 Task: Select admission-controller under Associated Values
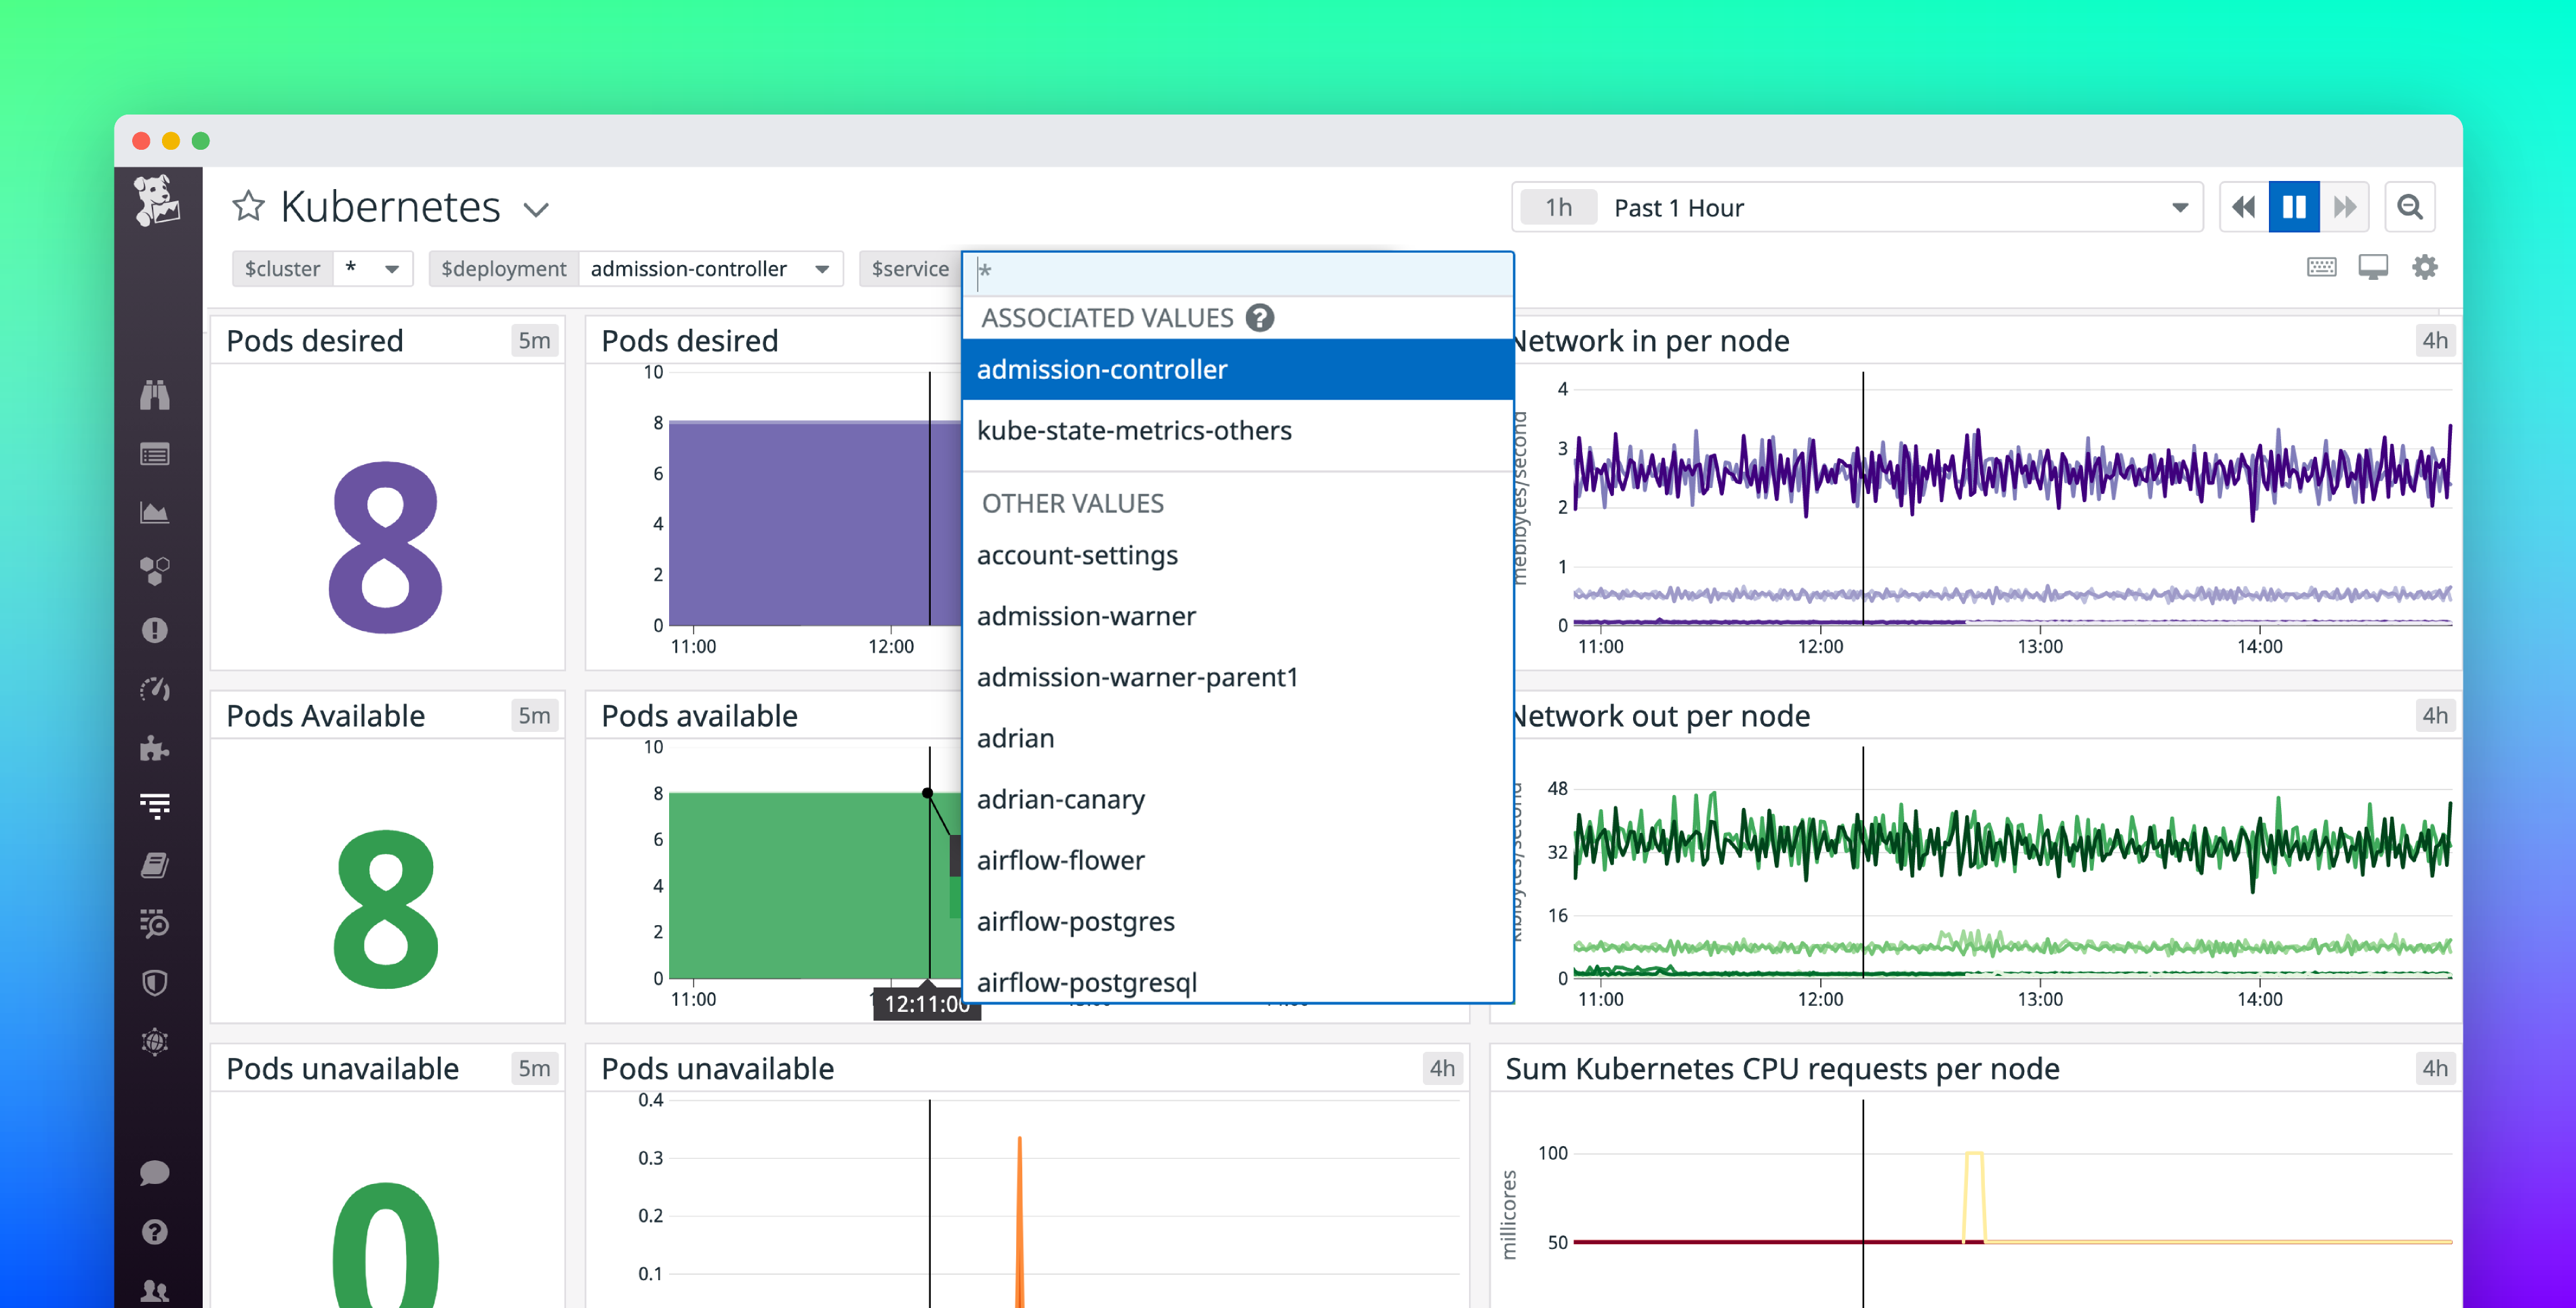[1103, 369]
